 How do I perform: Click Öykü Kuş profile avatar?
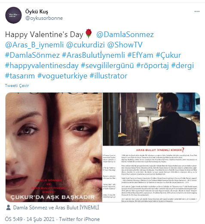[13, 15]
